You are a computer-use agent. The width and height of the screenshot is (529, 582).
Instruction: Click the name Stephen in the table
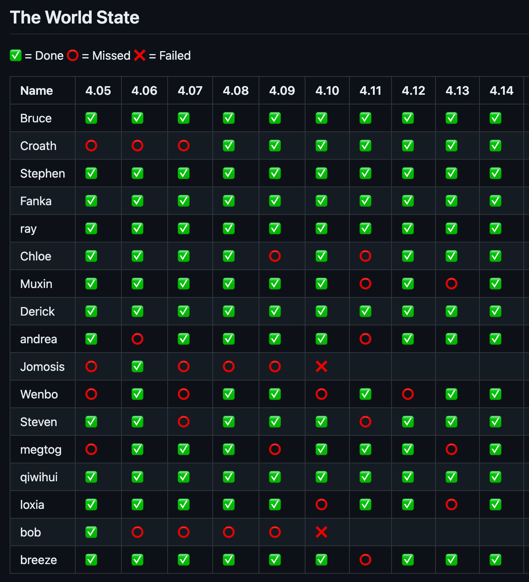42,173
